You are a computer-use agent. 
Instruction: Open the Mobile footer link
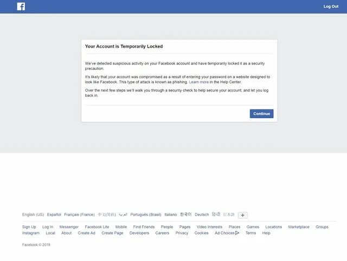[121, 227]
